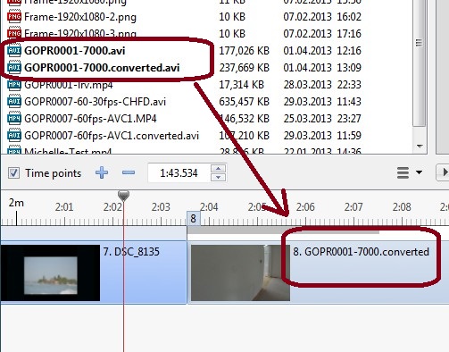Click the 1:43.534 time input field
Viewport: 449px width, 352px height.
pyautogui.click(x=179, y=173)
